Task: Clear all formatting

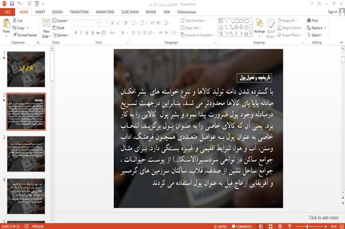Action: pos(125,23)
